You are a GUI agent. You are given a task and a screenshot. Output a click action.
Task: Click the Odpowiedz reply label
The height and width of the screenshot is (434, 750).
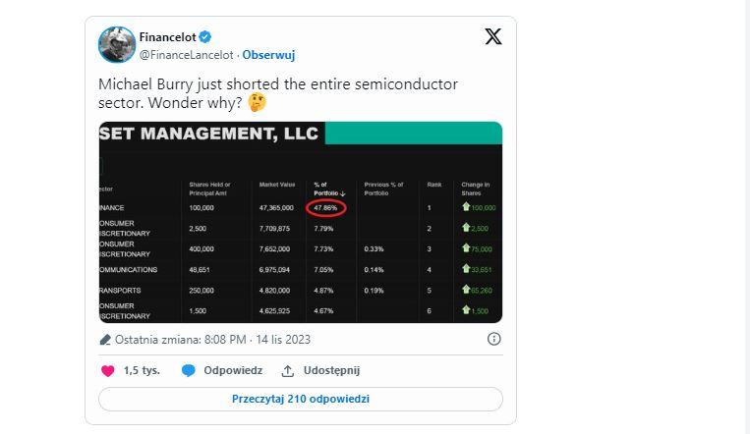click(233, 370)
